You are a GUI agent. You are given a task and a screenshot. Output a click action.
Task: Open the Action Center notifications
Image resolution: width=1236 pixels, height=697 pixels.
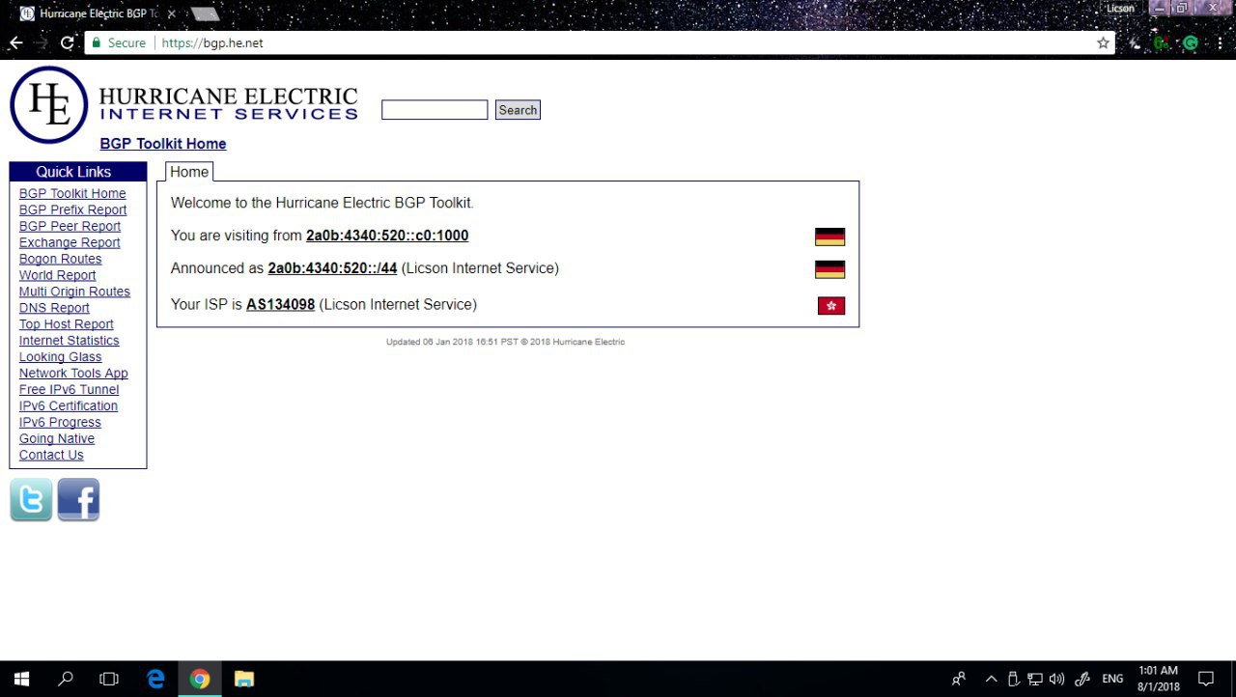(x=1206, y=679)
